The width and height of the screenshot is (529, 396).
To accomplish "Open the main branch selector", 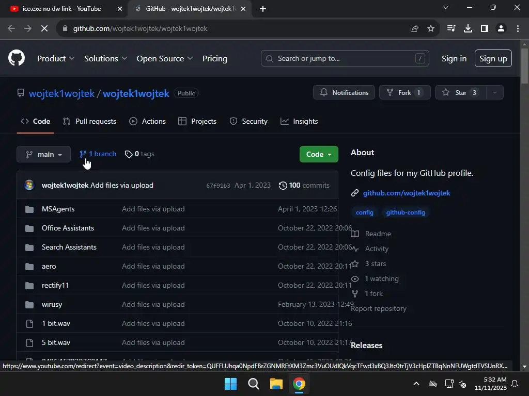I will coord(43,154).
